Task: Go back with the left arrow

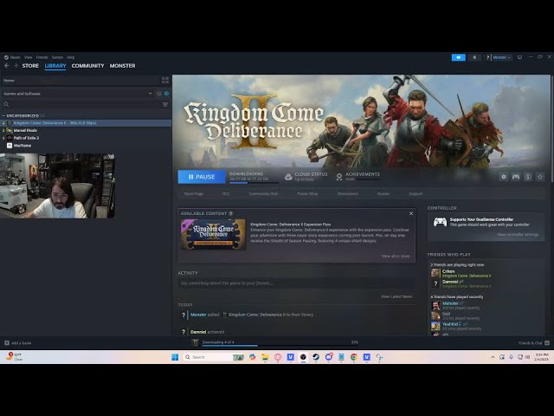Action: (x=7, y=66)
